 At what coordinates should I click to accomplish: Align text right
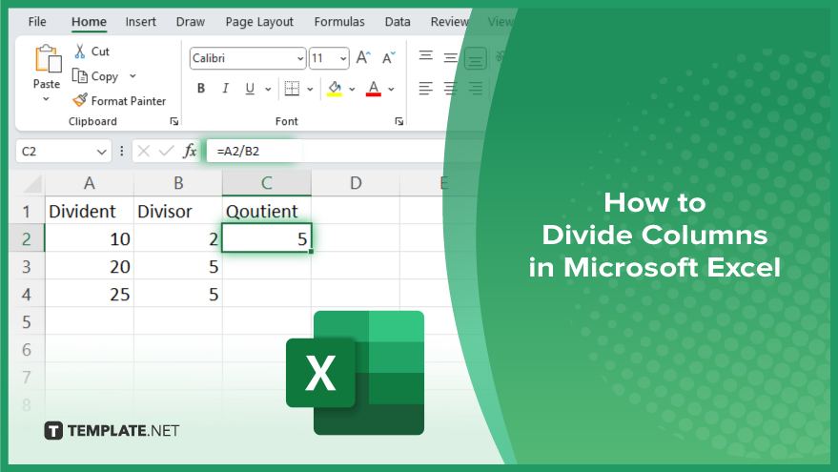coord(475,88)
